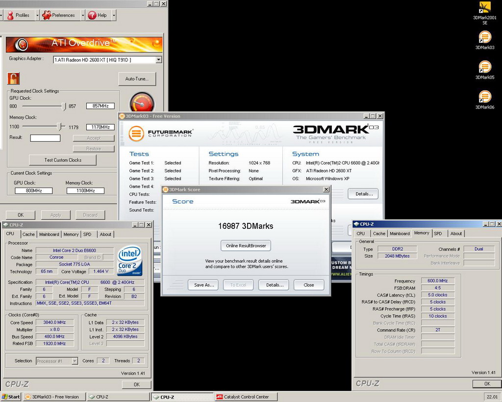This screenshot has width=502, height=402.
Task: Click the Rated FSB 1920.0 MHz value
Action: tap(54, 343)
